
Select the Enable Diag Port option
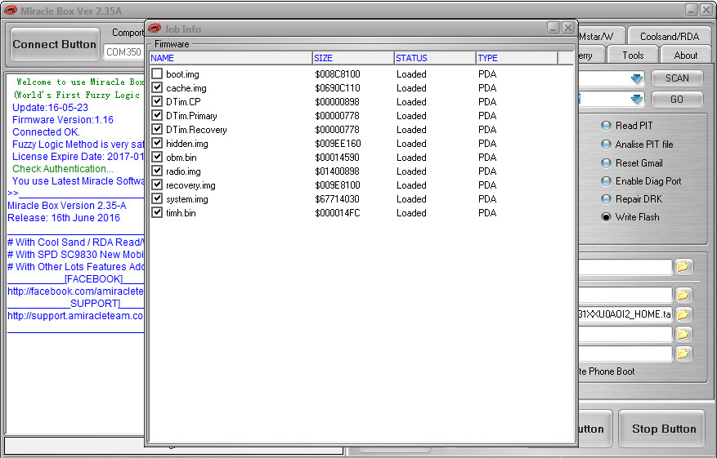pyautogui.click(x=607, y=181)
